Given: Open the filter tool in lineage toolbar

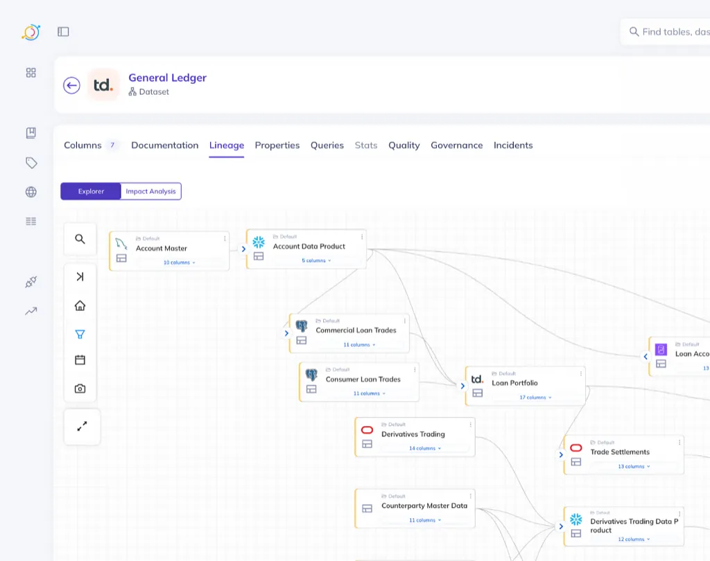Looking at the screenshot, I should click(80, 334).
